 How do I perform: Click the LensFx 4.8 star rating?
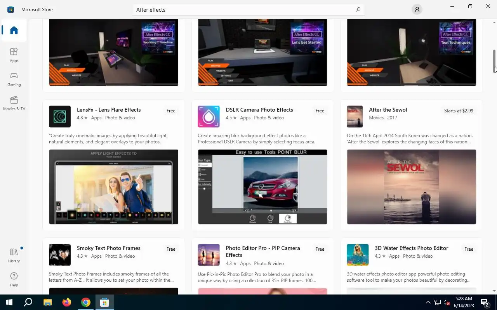pyautogui.click(x=82, y=118)
